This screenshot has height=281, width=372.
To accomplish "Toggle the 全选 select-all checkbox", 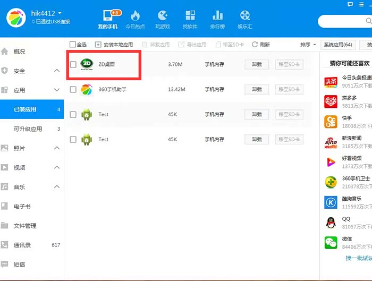I will (x=73, y=45).
